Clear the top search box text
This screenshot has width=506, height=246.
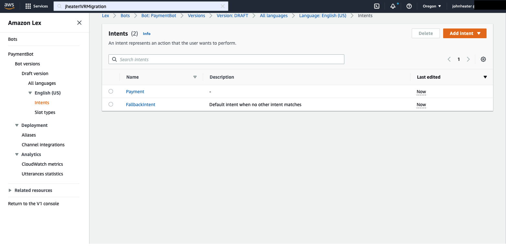pyautogui.click(x=223, y=6)
